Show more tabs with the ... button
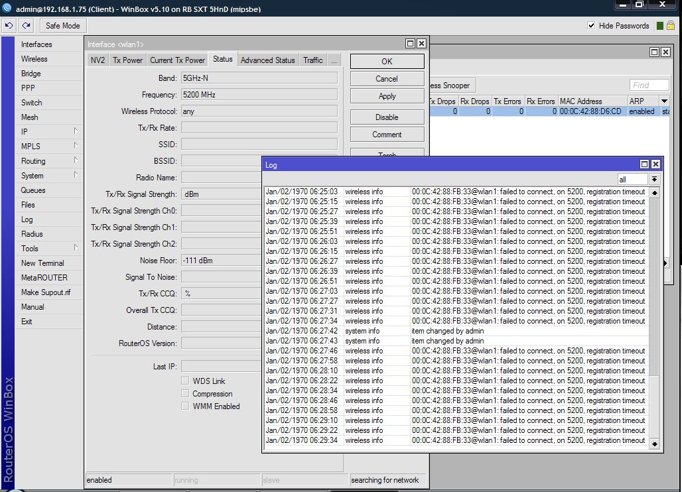Screen dimensions: 682x492 (x=334, y=60)
